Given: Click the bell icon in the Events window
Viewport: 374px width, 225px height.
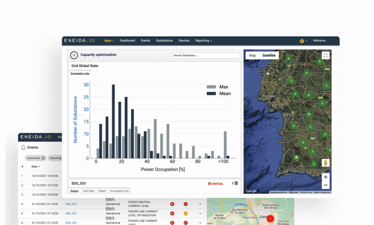Looking at the screenshot, I should pos(24,148).
